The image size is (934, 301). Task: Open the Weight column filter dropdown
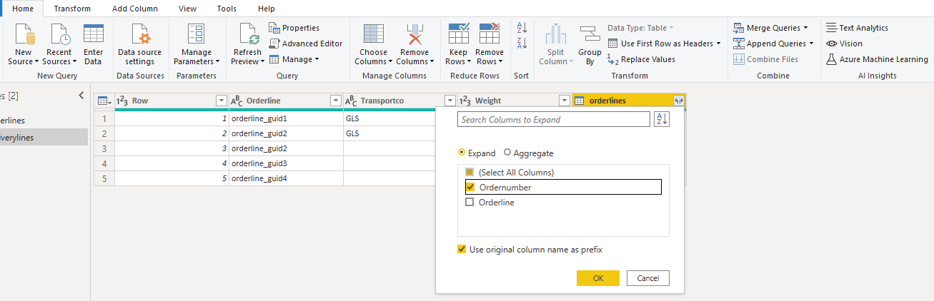564,101
